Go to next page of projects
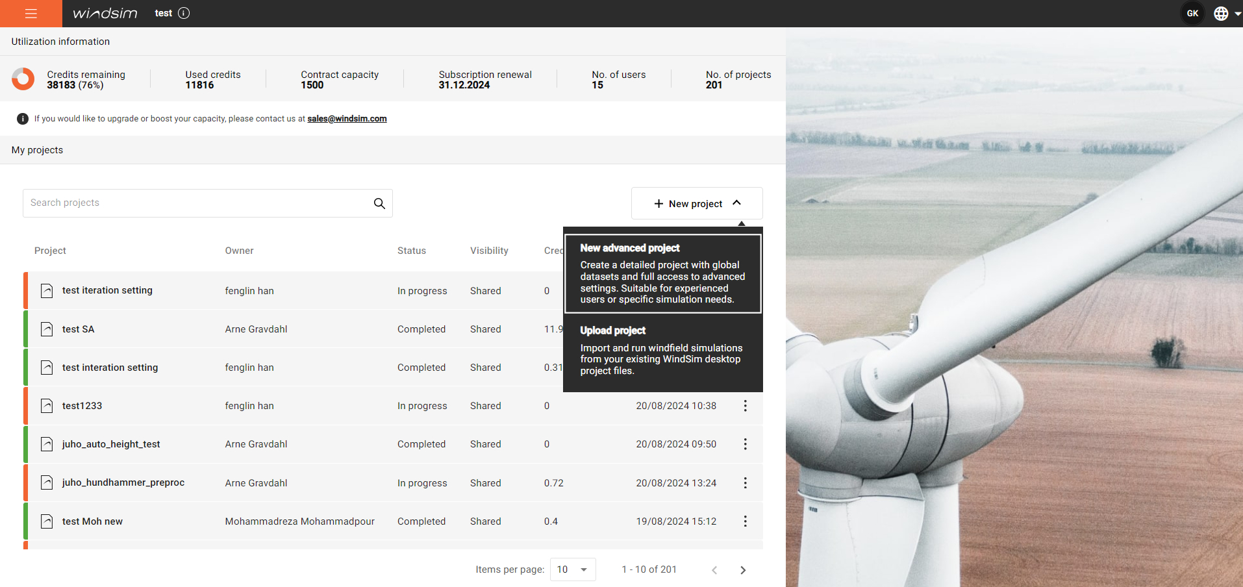This screenshot has height=587, width=1243. 743,570
